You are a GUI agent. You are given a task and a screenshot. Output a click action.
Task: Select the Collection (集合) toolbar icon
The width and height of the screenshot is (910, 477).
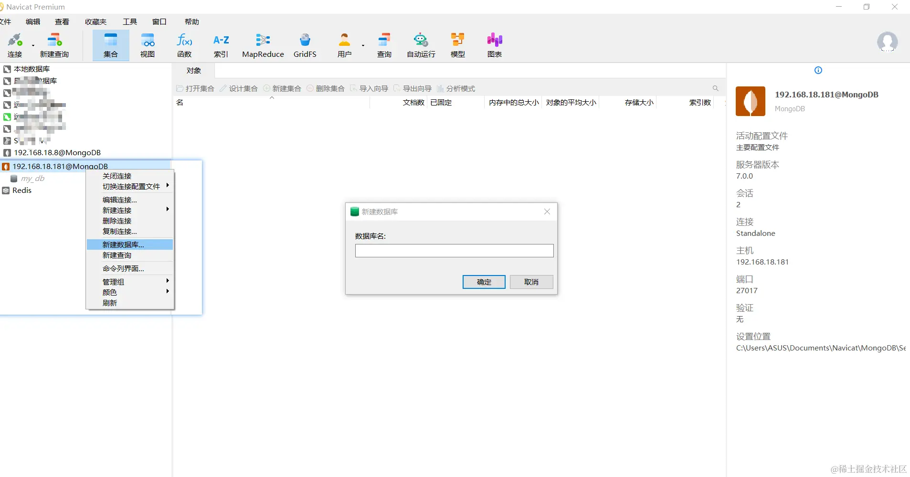click(x=111, y=45)
